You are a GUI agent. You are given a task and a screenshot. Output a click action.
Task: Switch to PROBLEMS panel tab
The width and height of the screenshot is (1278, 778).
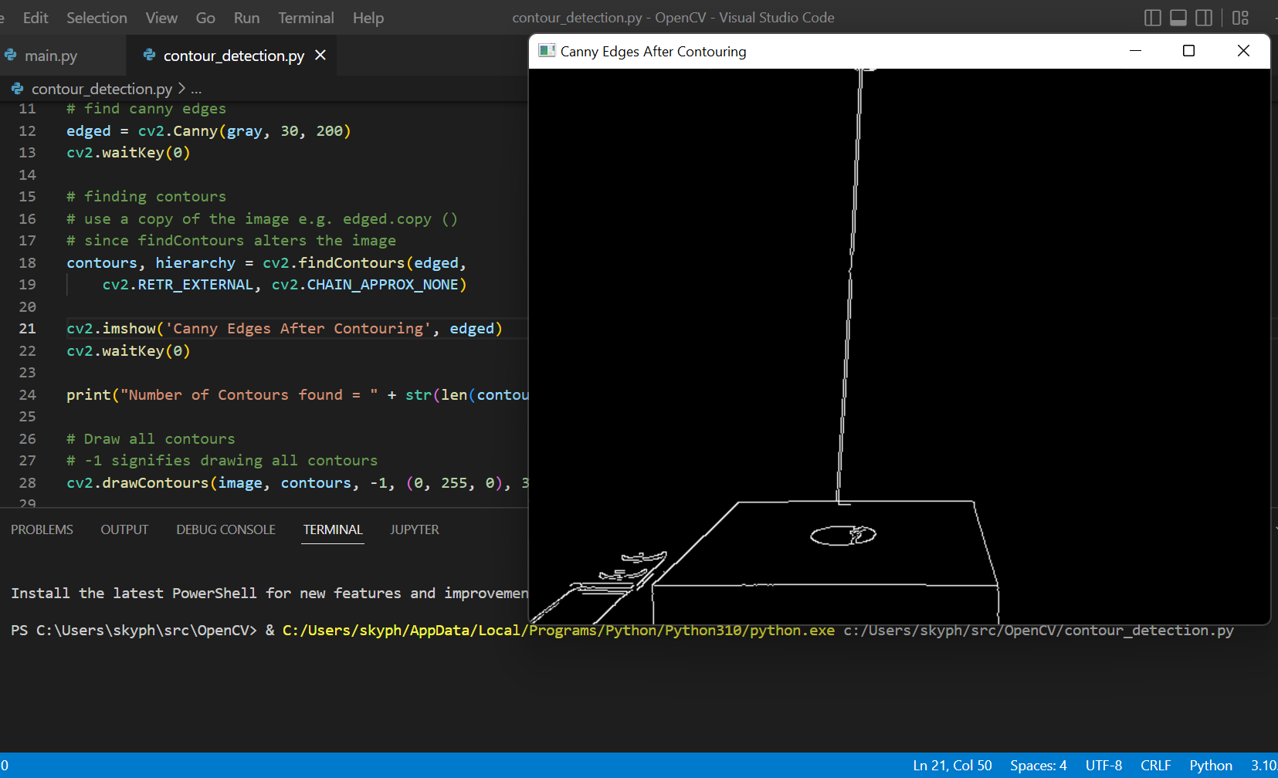coord(42,529)
